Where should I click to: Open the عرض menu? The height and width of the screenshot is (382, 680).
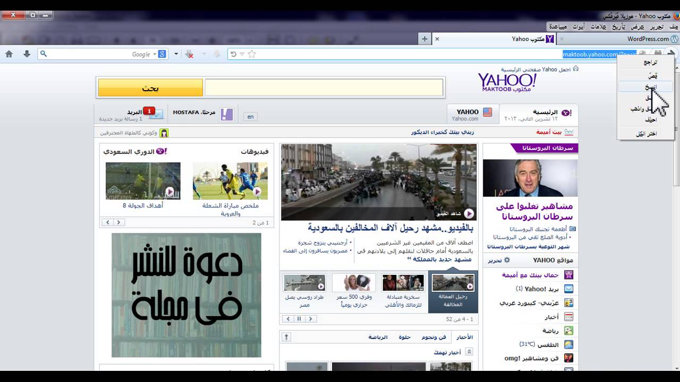637,27
